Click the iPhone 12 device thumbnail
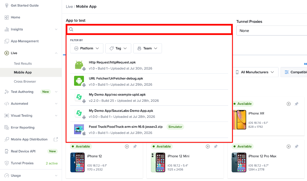 click(x=77, y=162)
